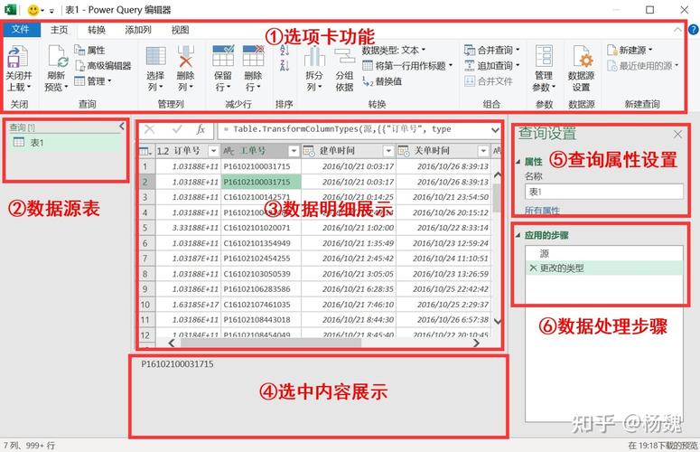Open the 新建源 new source dropdown

coord(630,50)
